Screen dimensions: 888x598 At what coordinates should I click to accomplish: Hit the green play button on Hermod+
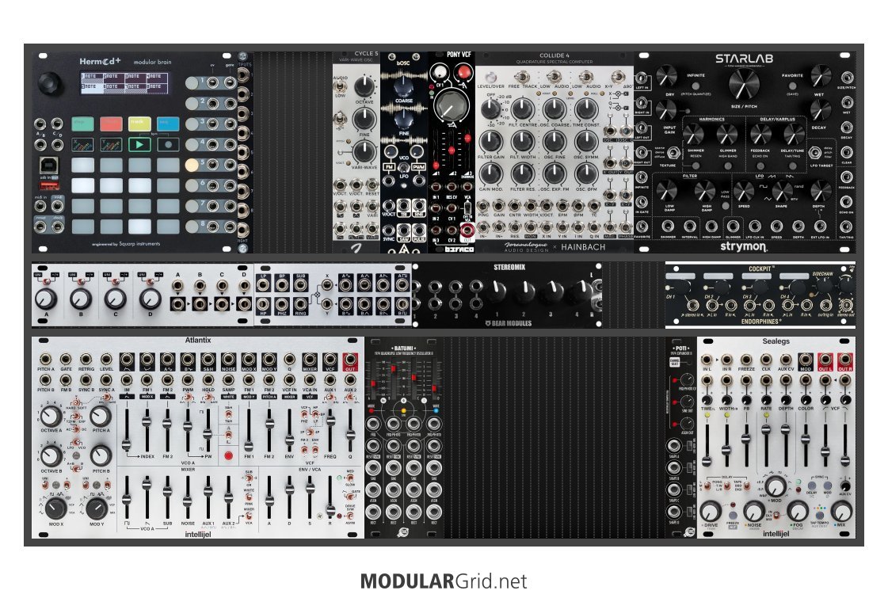coord(139,144)
